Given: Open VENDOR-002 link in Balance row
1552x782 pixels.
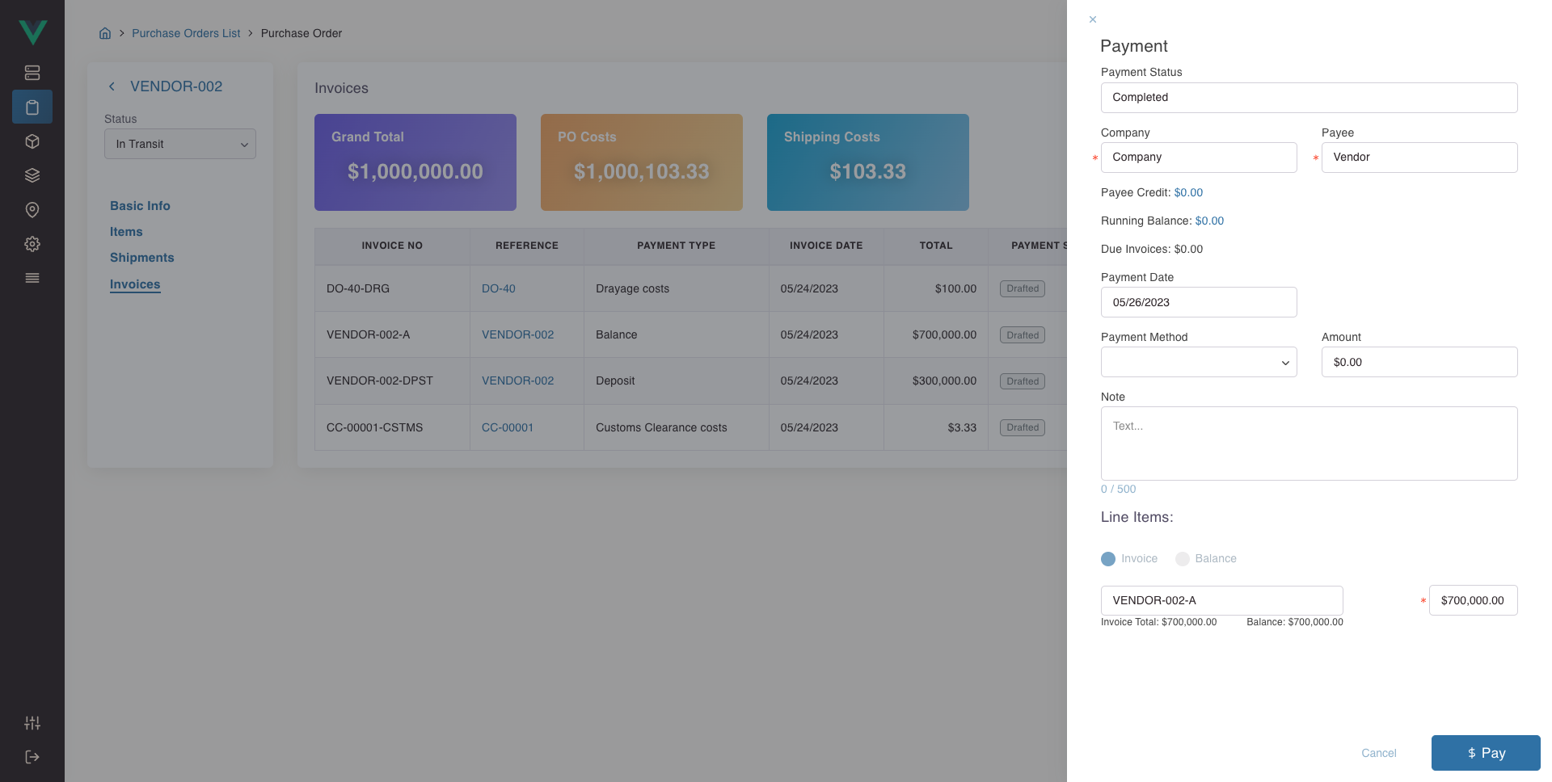Looking at the screenshot, I should point(518,334).
